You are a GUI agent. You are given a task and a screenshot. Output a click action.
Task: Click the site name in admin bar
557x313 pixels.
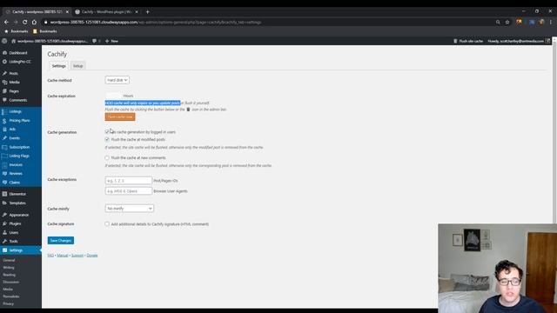pos(50,41)
